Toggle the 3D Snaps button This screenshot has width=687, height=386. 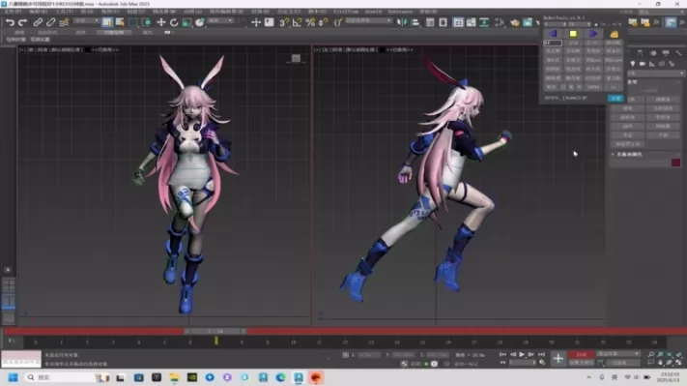point(284,22)
